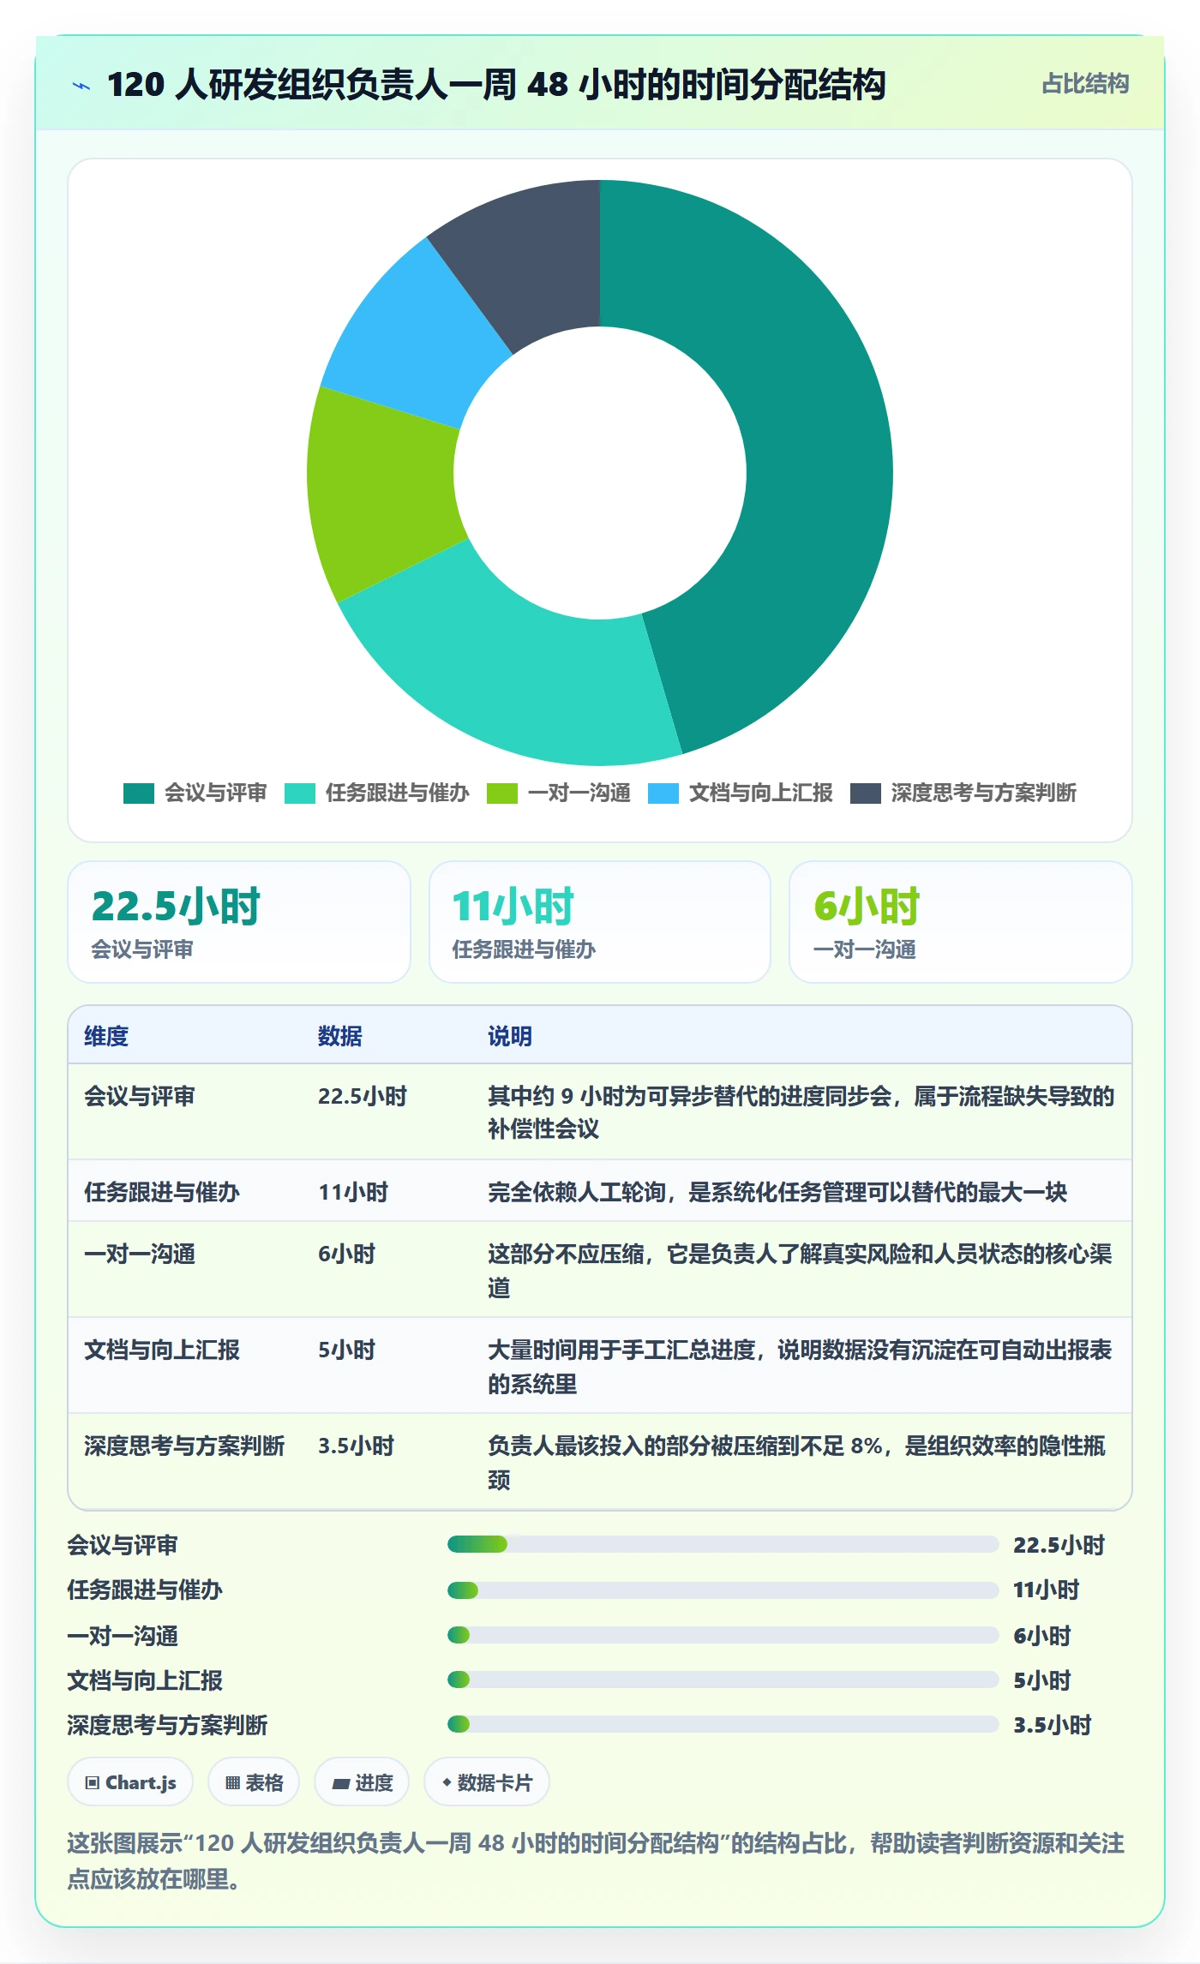This screenshot has width=1200, height=1964.
Task: Toggle the 深度思考与方案判断 legend swatch
Action: point(866,793)
